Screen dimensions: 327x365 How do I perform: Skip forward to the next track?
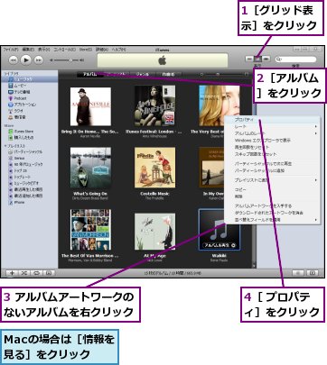[39, 60]
